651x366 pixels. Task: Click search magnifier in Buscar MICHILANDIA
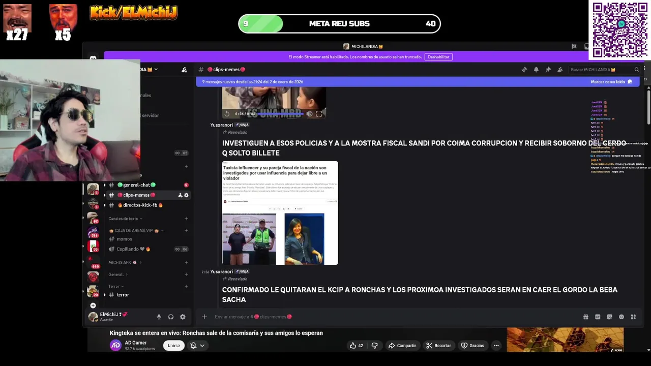(x=636, y=70)
